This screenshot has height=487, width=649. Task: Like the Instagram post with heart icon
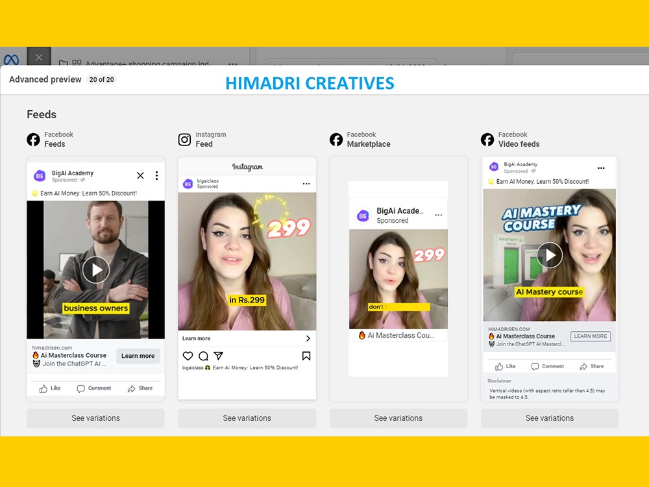click(x=188, y=356)
